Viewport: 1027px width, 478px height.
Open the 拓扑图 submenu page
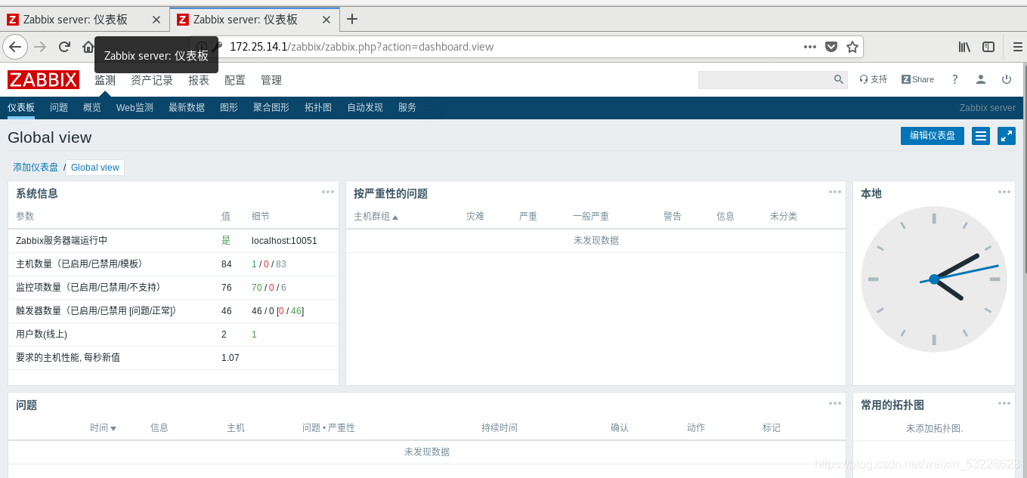coord(318,107)
